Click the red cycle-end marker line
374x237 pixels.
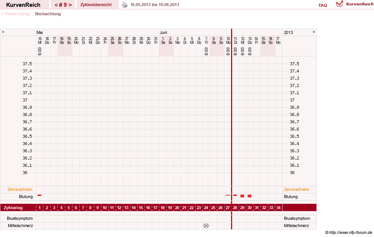click(231, 129)
